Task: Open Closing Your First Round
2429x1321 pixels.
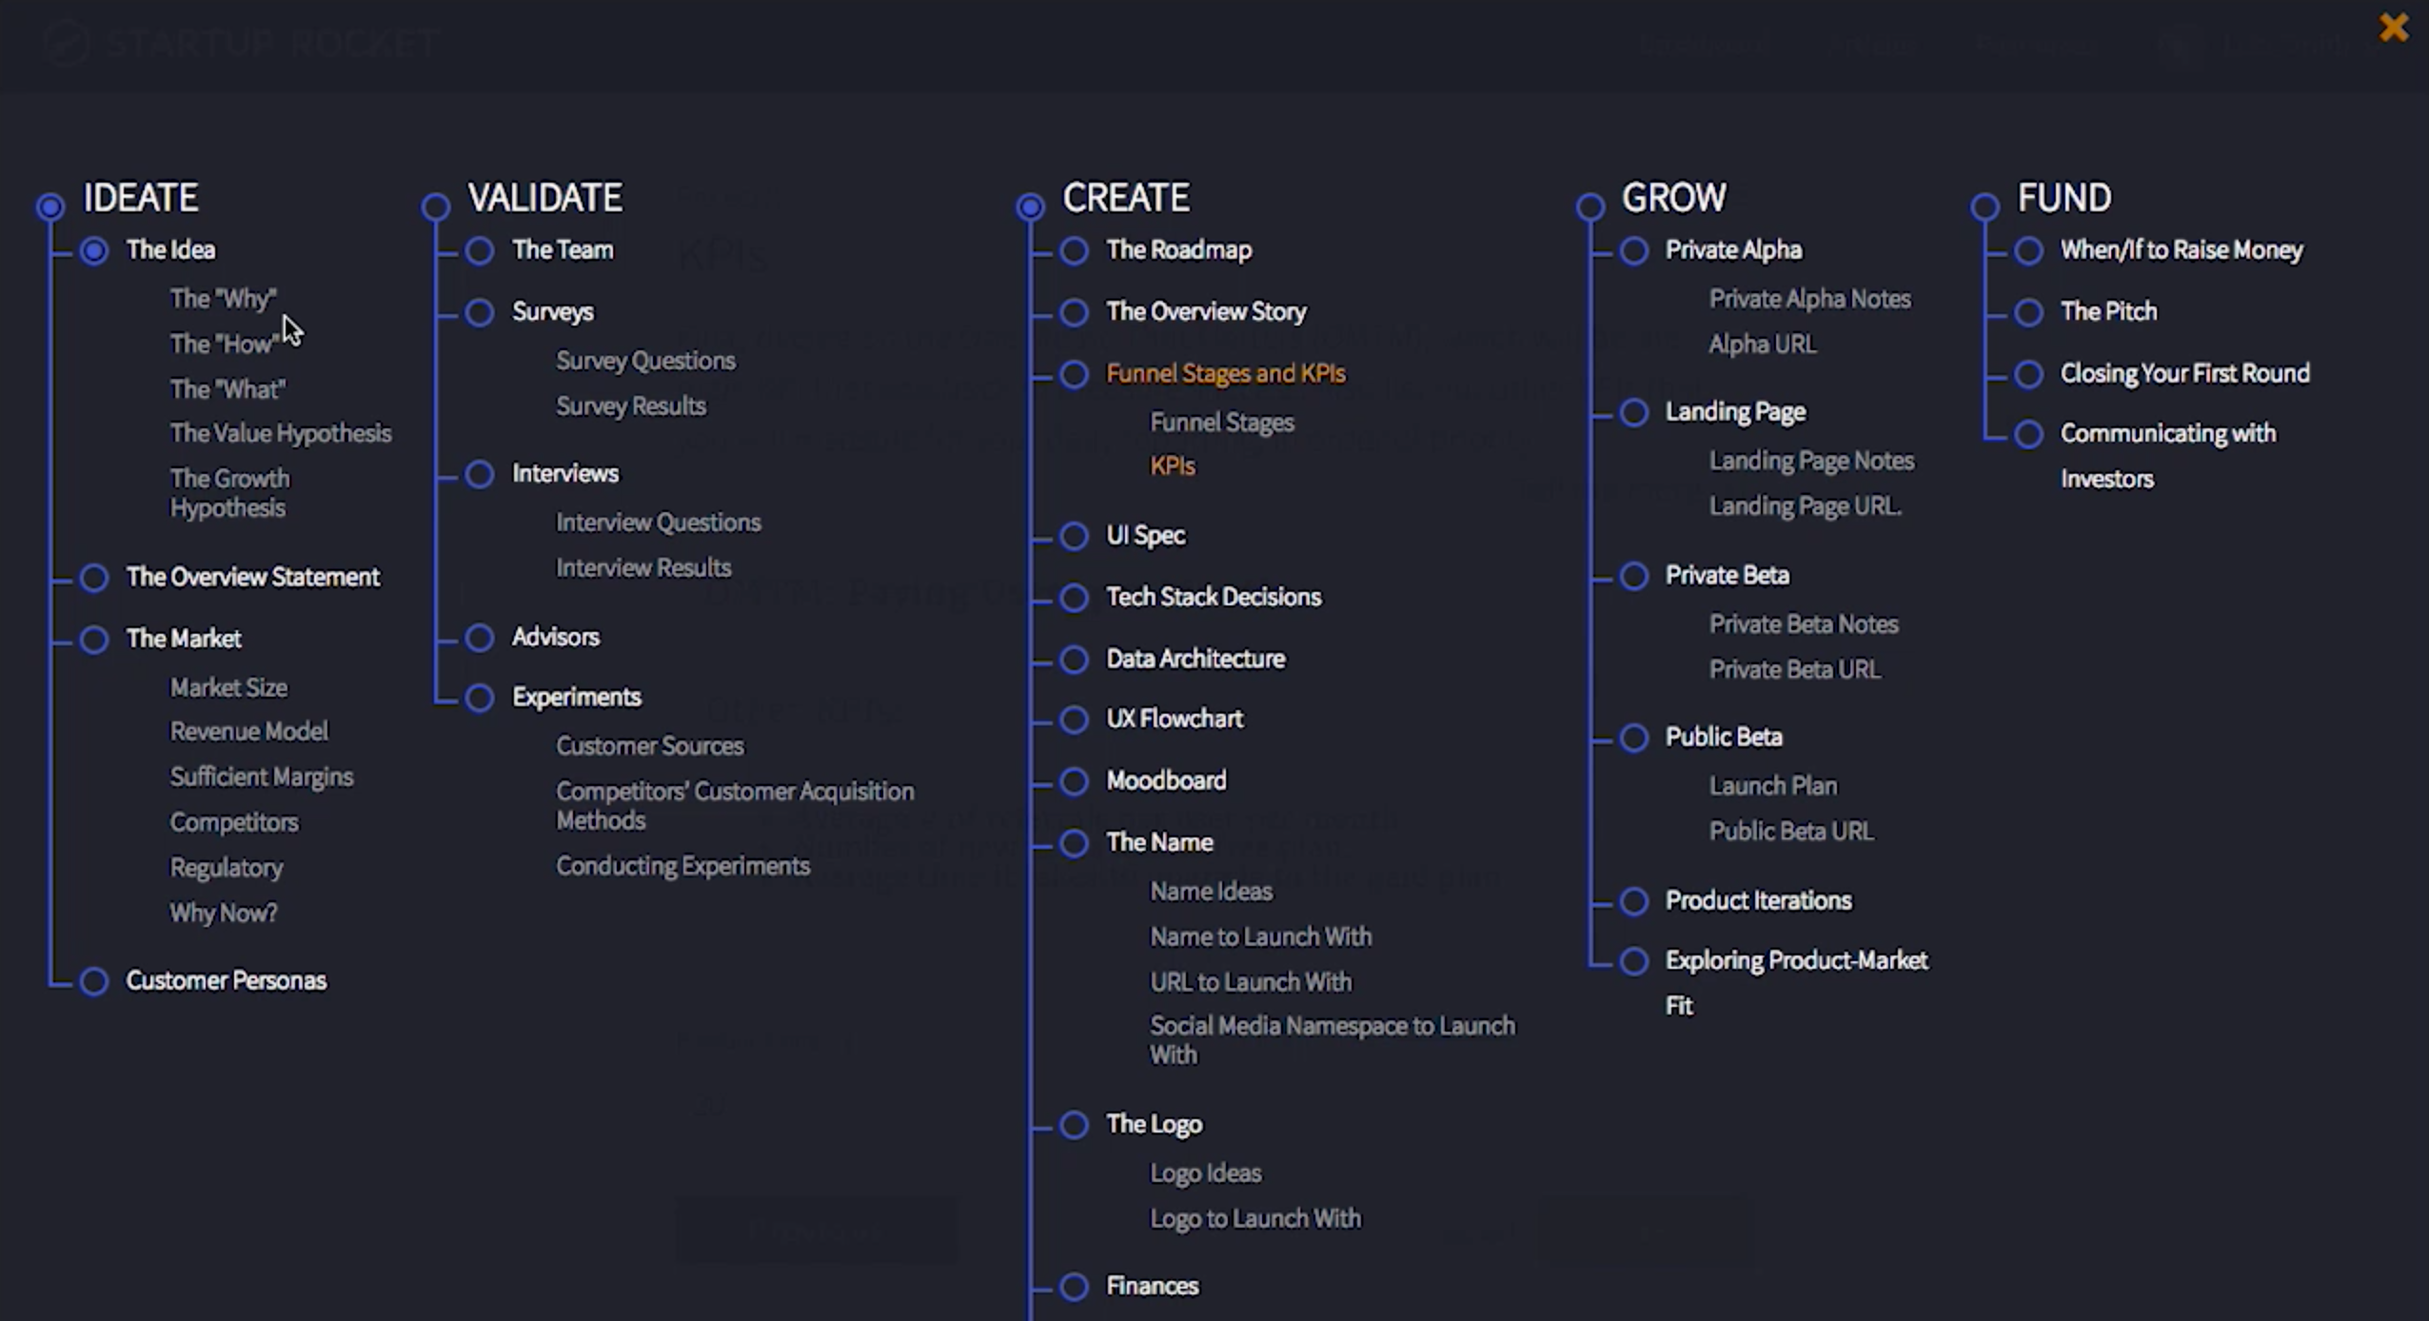Action: [2184, 373]
